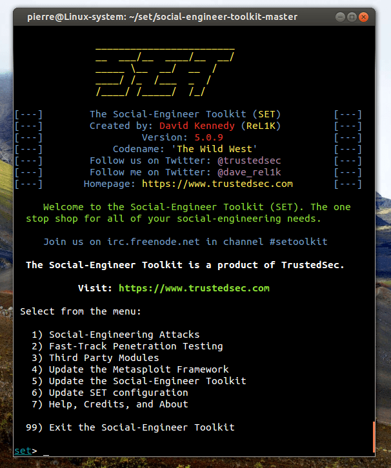The width and height of the screenshot is (391, 468).
Task: Click the yellow trustedsec.com homepage URL
Action: [x=217, y=184]
